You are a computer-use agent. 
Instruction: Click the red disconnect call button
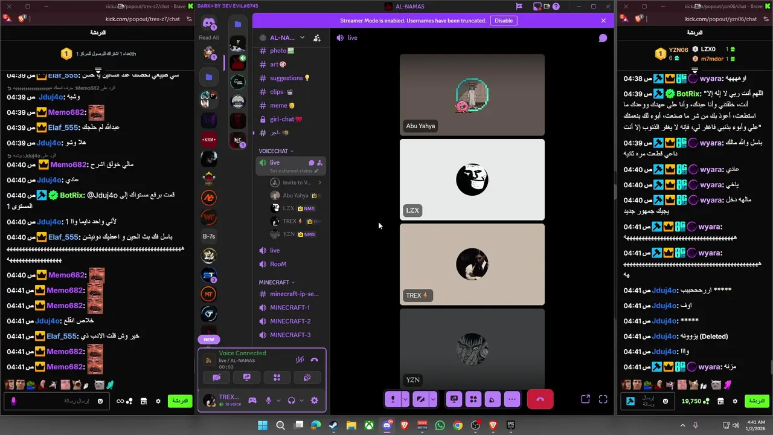point(540,399)
